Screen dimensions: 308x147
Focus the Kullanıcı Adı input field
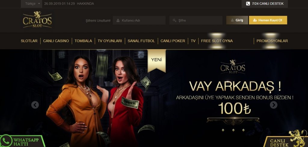139,20
